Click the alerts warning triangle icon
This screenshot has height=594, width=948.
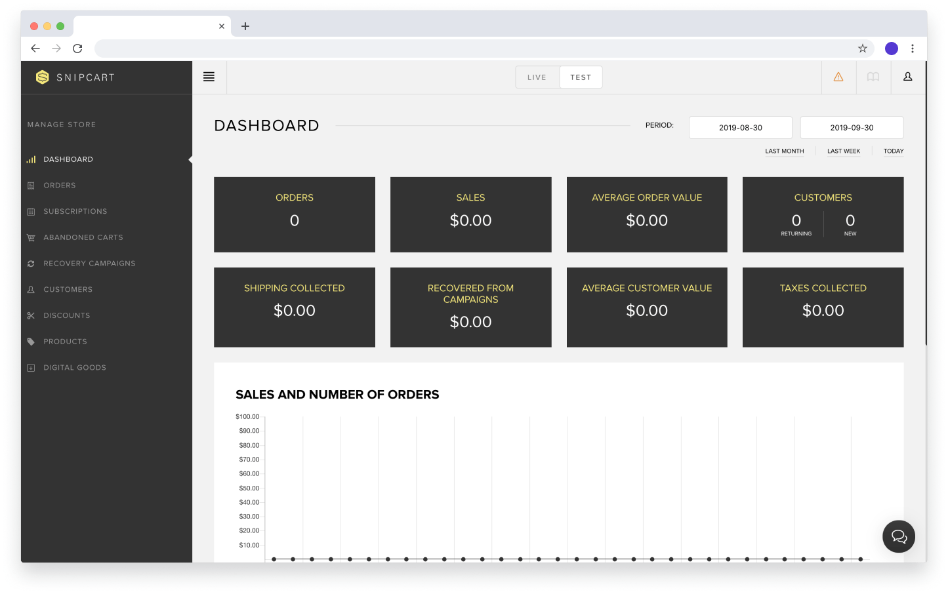coord(838,77)
